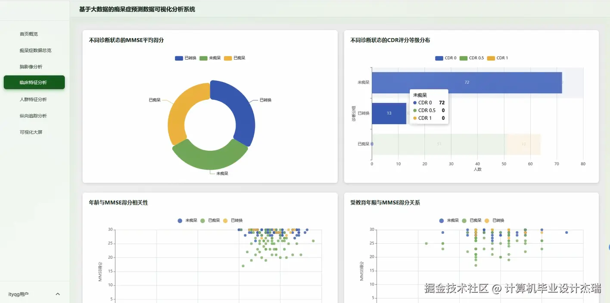This screenshot has width=610, height=303.
Task: Click the 不同诊断状态的CDR评分等级分布 title
Action: 390,40
